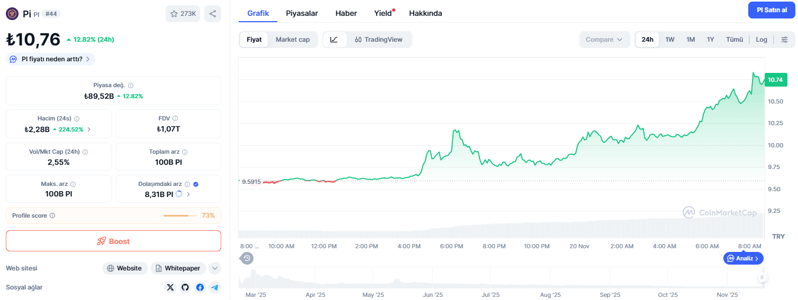Click the Pi coin logo icon

pos(12,14)
